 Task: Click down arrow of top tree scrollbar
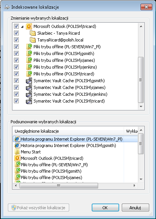(x=141, y=107)
